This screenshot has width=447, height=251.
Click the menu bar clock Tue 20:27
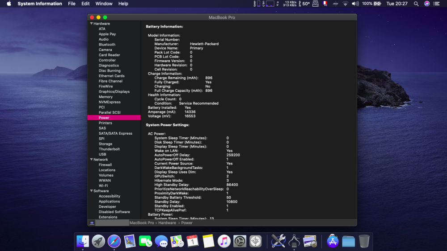(397, 4)
